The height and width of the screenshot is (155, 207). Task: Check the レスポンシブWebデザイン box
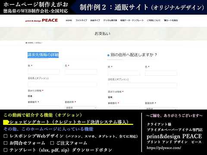point(6,136)
